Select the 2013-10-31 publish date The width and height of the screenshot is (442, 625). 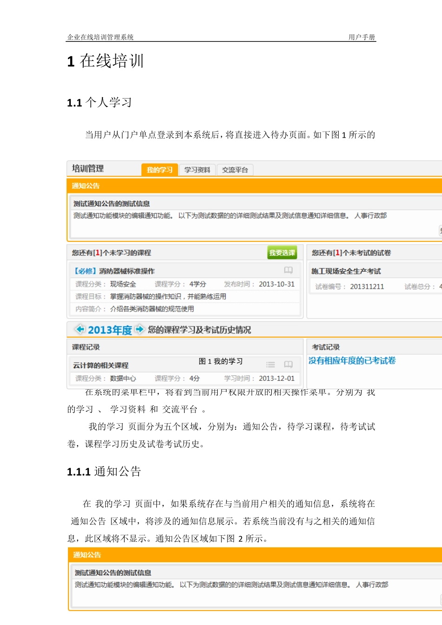[277, 284]
